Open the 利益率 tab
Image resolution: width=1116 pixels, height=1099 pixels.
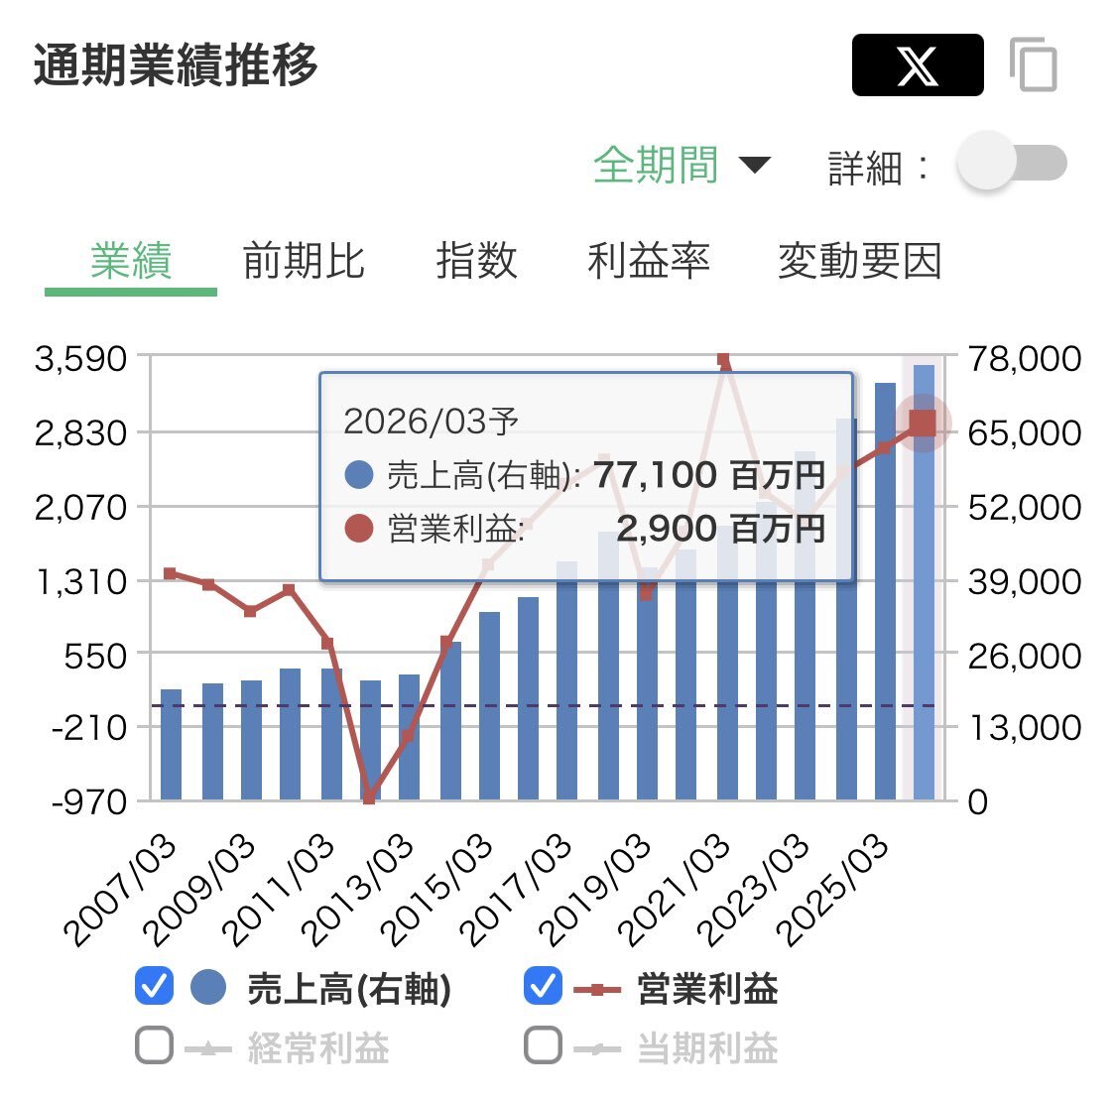click(650, 262)
